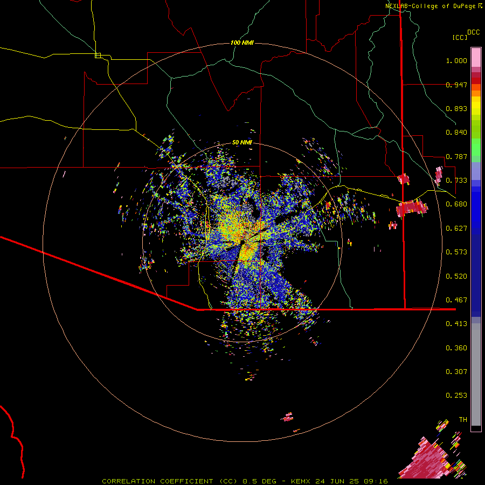Image resolution: width=485 pixels, height=485 pixels.
Task: Click the 100 NMI range ring label
Action: pyautogui.click(x=242, y=43)
